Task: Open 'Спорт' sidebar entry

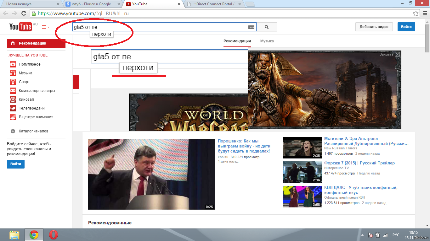Action: [24, 82]
